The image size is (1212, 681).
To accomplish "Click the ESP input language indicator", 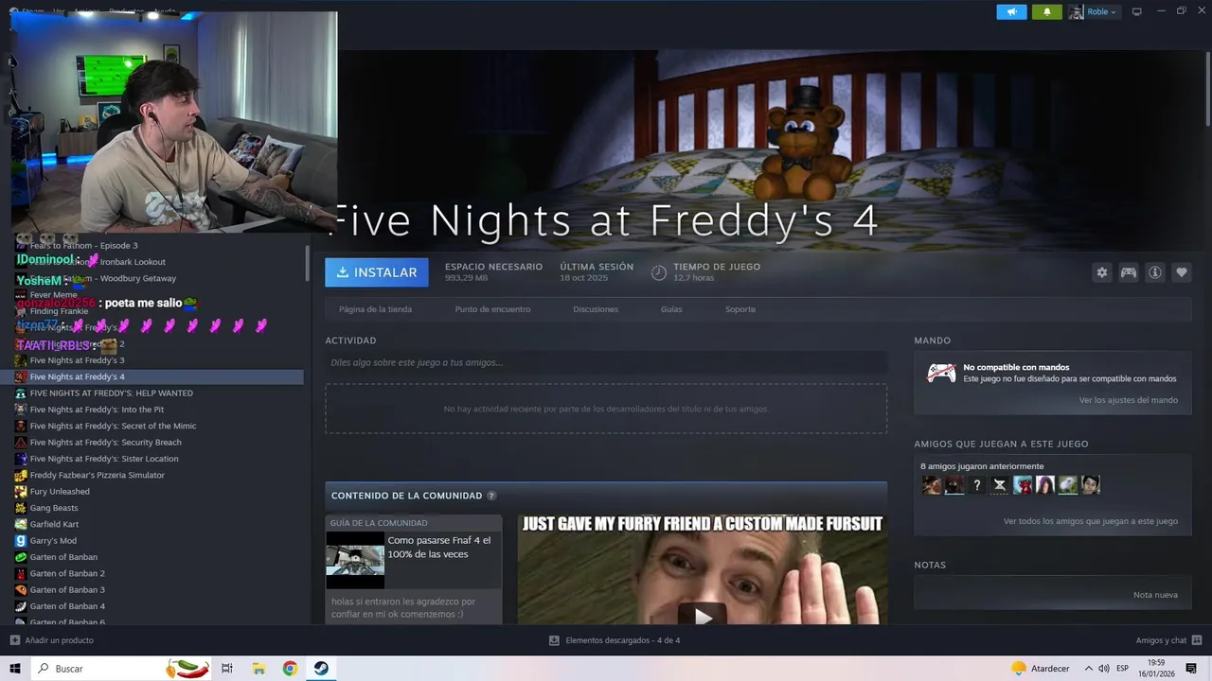I will [1123, 669].
